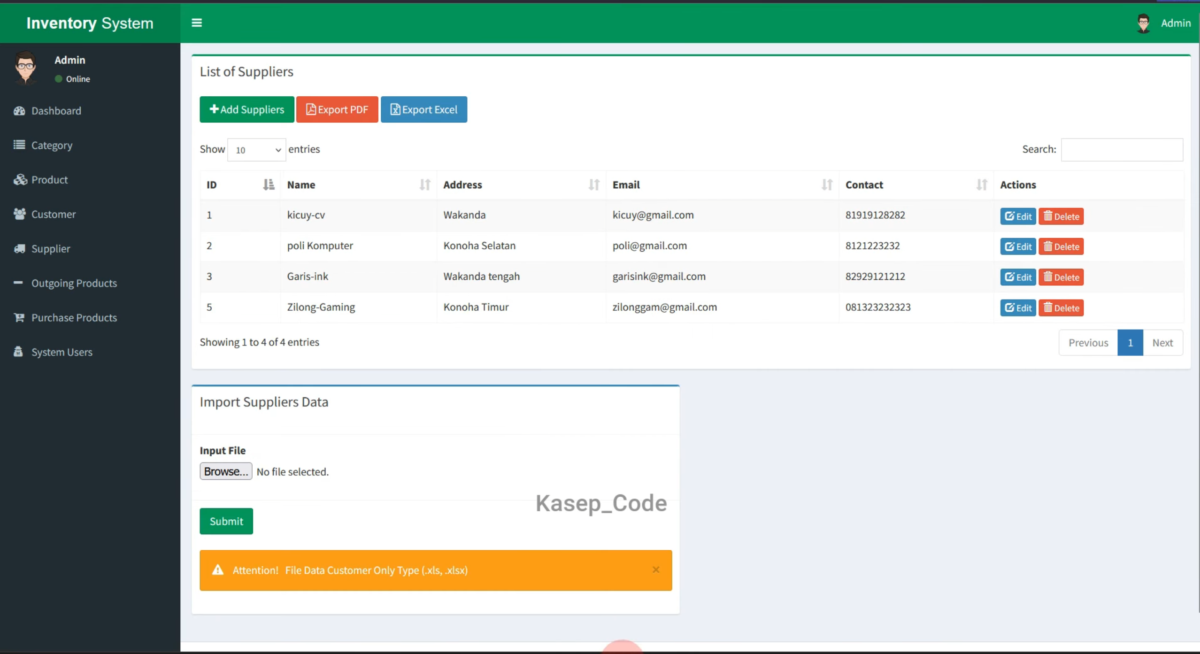
Task: Click the Admin profile picture in sidebar
Action: [x=25, y=68]
